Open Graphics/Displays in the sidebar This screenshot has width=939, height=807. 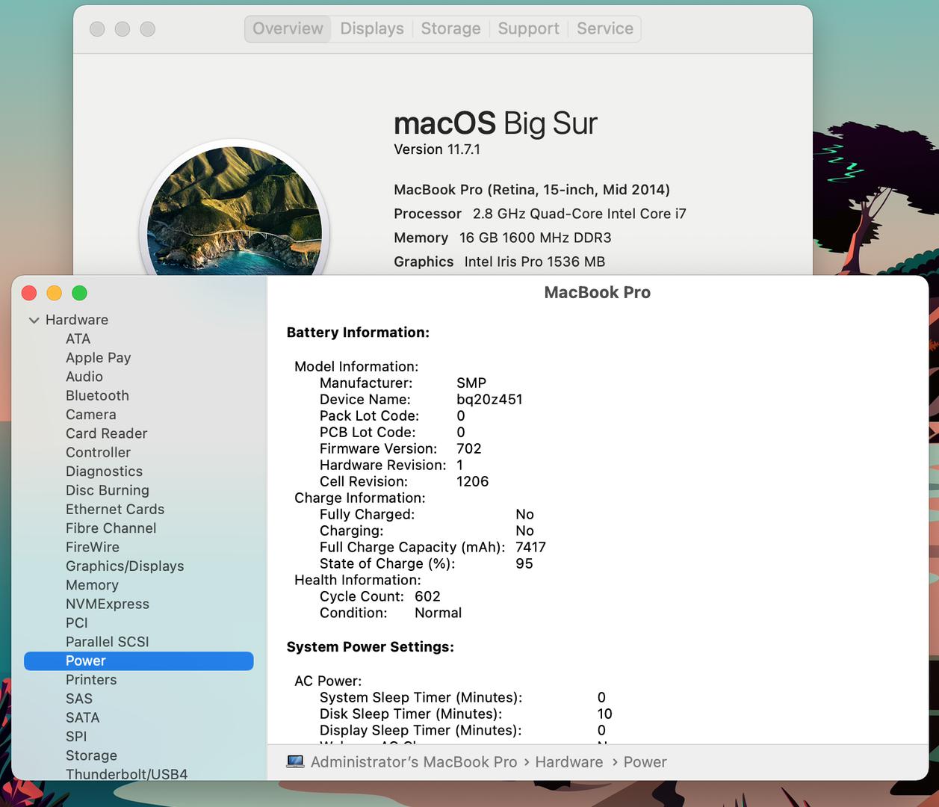(x=125, y=566)
